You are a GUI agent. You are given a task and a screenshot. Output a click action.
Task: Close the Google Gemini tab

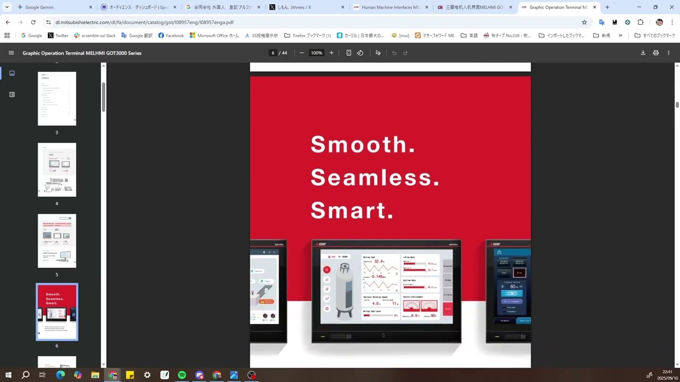click(x=90, y=7)
